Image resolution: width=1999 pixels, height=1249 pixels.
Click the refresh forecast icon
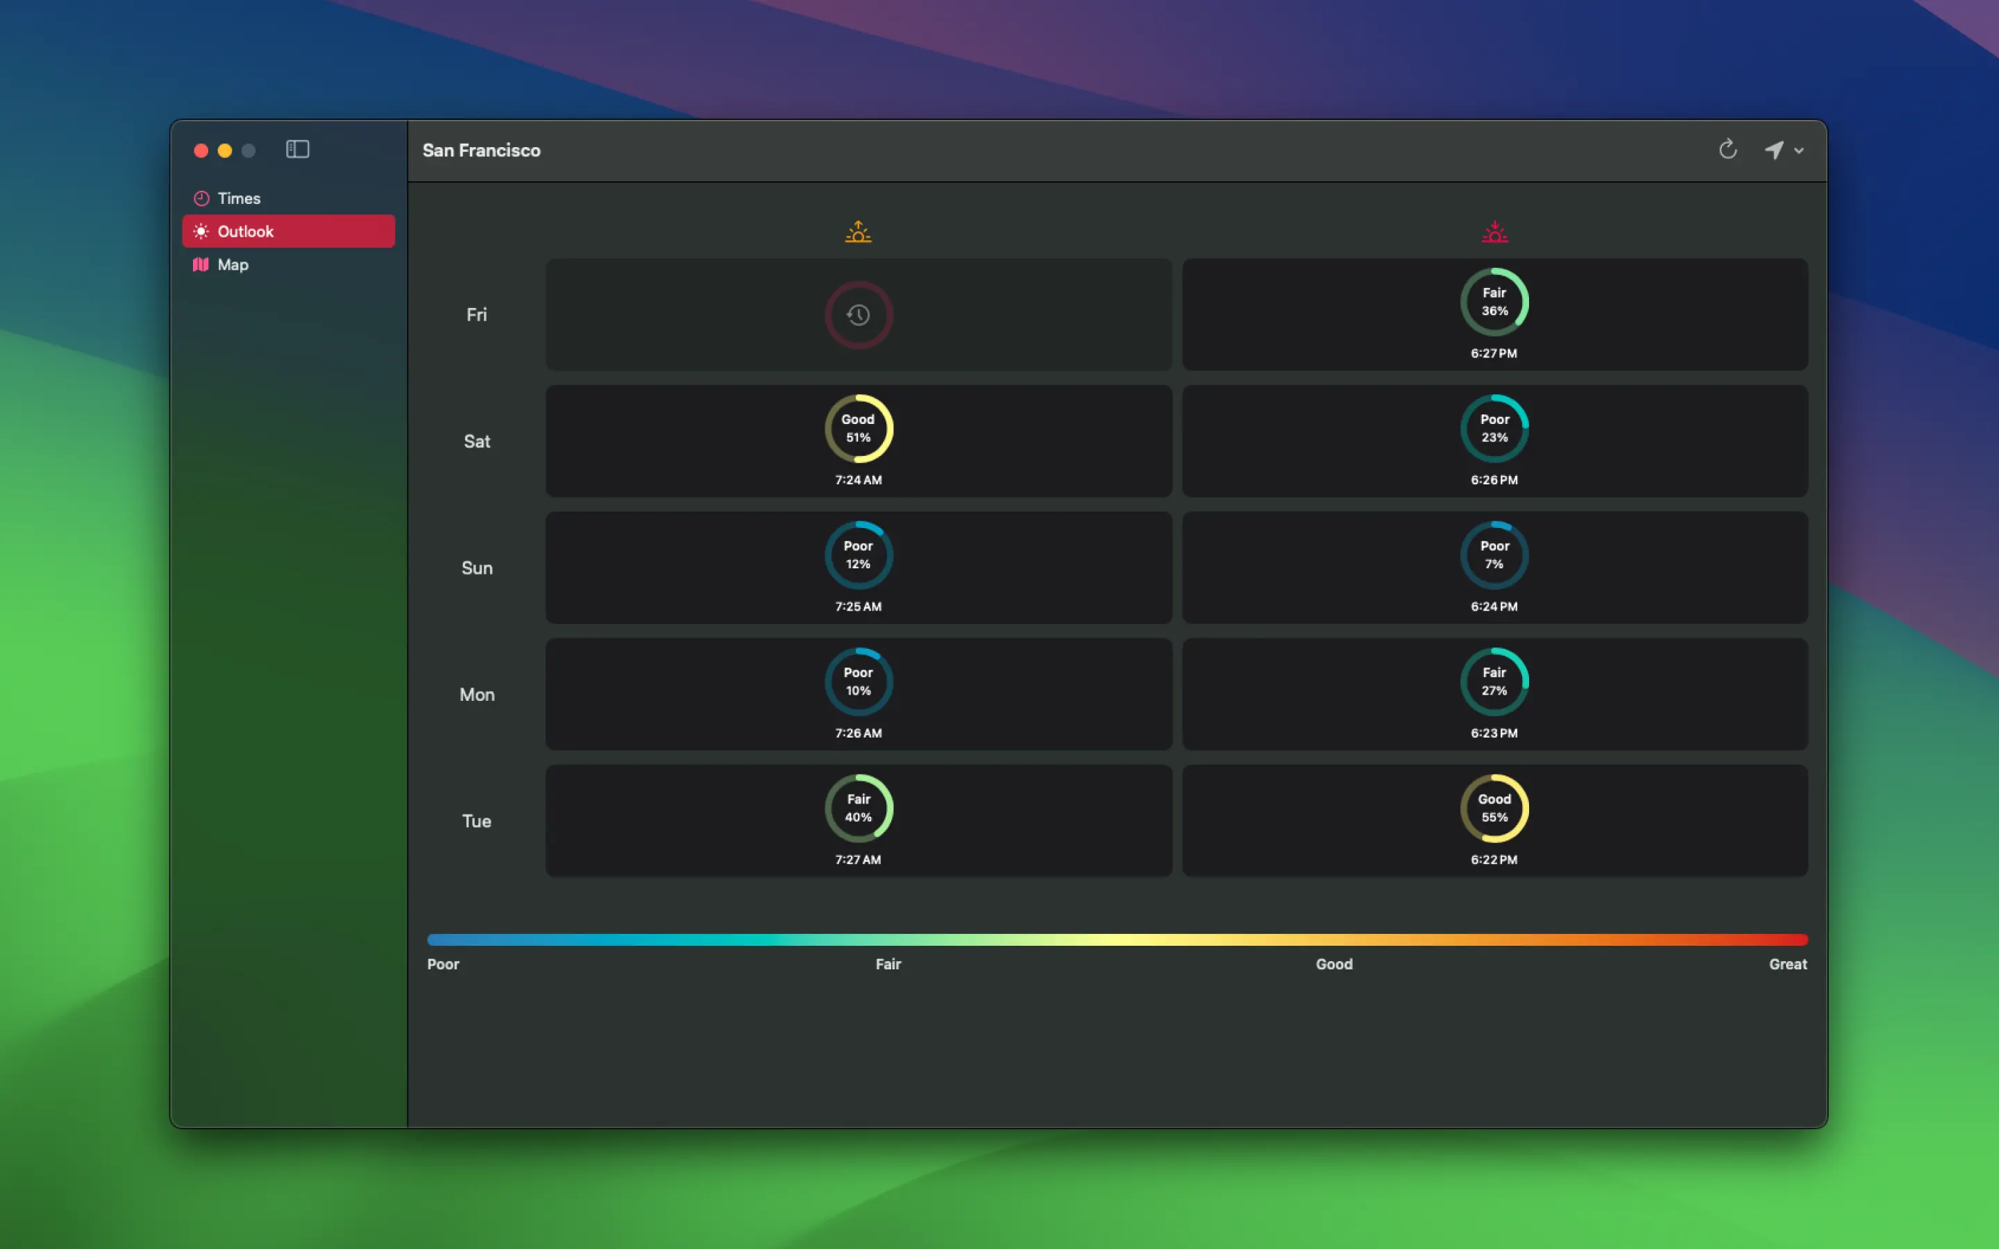pos(1727,149)
